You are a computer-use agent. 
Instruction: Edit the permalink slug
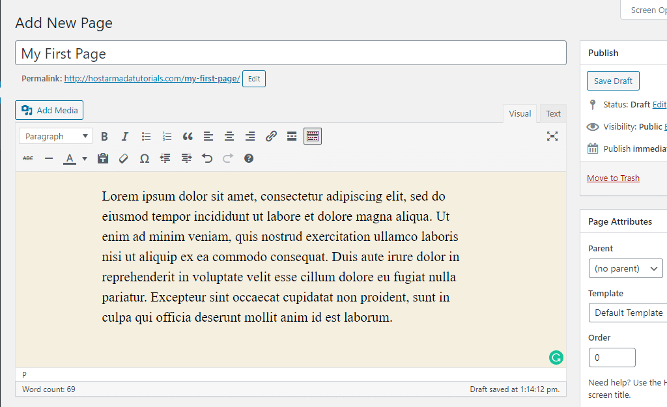pyautogui.click(x=254, y=79)
